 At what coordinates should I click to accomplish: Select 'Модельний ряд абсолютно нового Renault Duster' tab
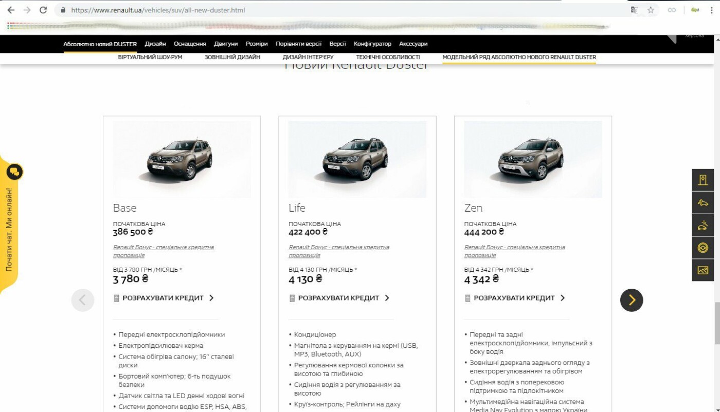[x=519, y=57]
